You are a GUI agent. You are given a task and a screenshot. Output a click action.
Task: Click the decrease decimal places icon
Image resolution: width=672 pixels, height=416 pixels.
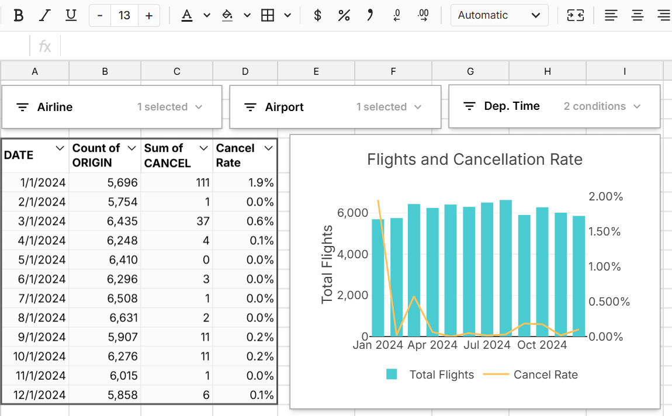coord(397,16)
